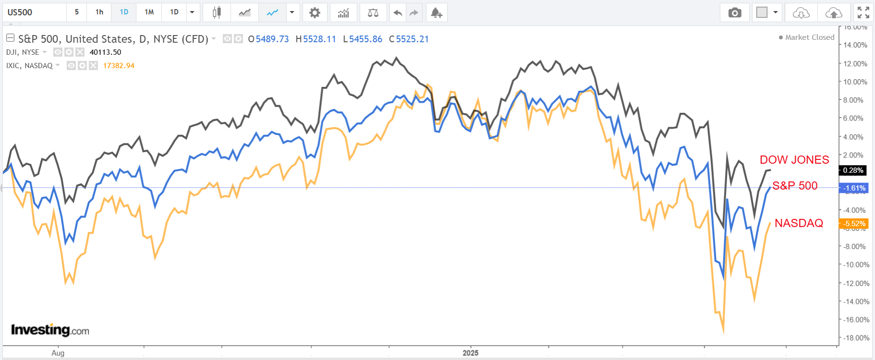Image resolution: width=875 pixels, height=360 pixels.
Task: Click the orange -5.52% price label
Action: 853,224
